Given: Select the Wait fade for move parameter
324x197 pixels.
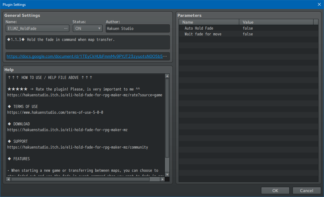Looking at the screenshot, I should [x=248, y=34].
